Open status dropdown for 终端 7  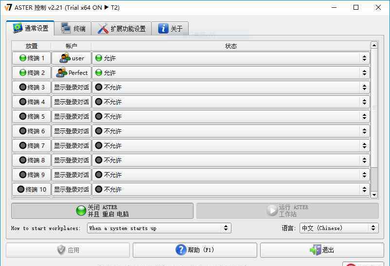pos(231,145)
